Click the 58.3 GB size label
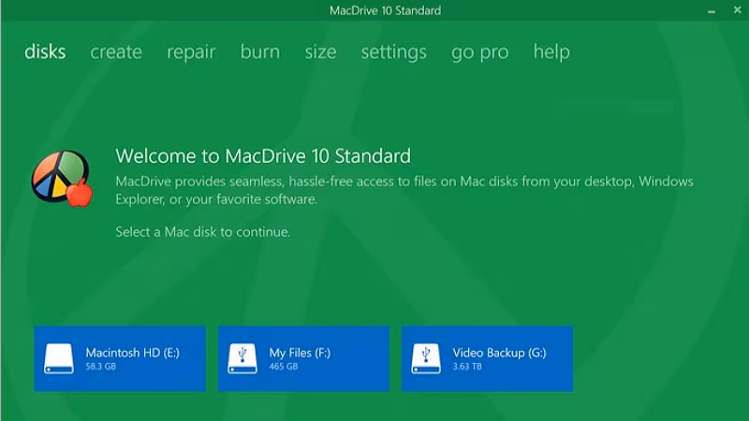The height and width of the screenshot is (421, 749). (101, 367)
